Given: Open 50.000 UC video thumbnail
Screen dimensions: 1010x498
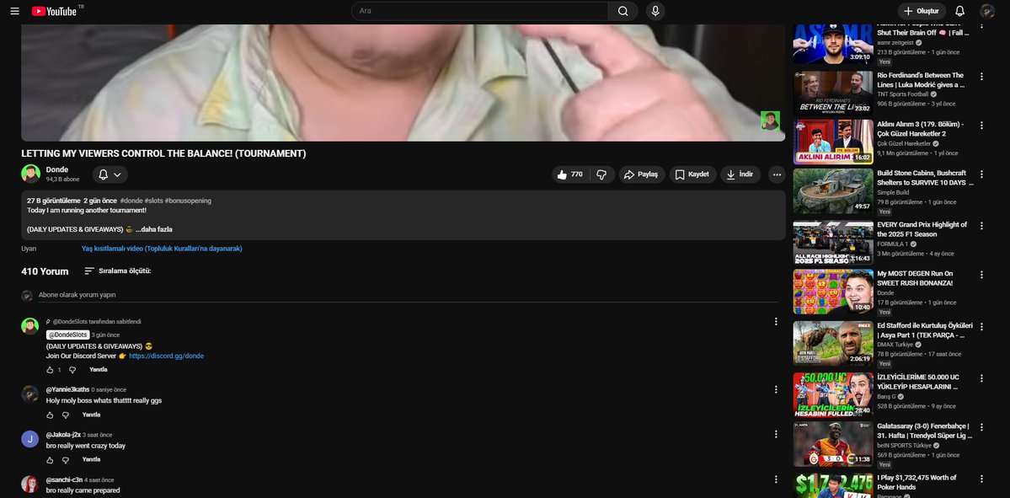Looking at the screenshot, I should point(833,394).
